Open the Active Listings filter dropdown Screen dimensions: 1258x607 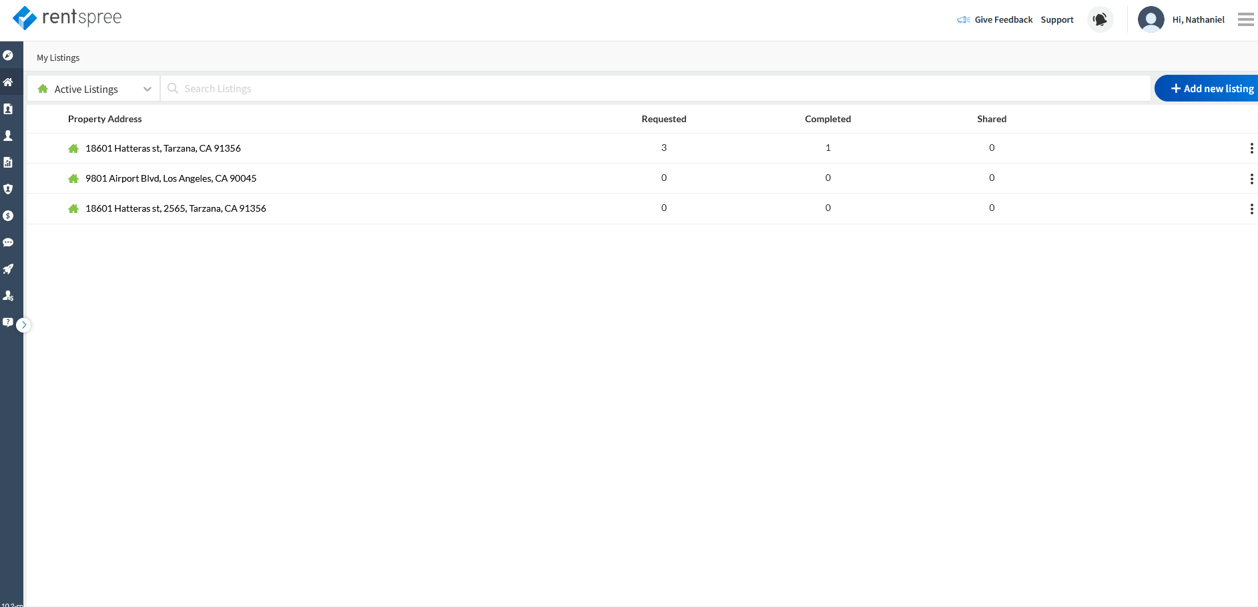coord(94,89)
